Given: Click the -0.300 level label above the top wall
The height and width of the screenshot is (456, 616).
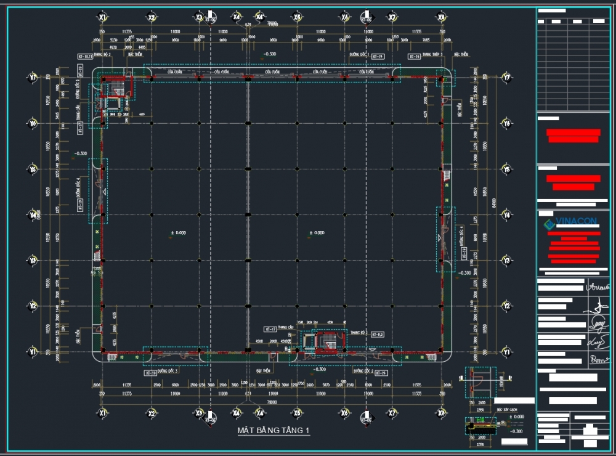Looking at the screenshot, I should click(269, 54).
